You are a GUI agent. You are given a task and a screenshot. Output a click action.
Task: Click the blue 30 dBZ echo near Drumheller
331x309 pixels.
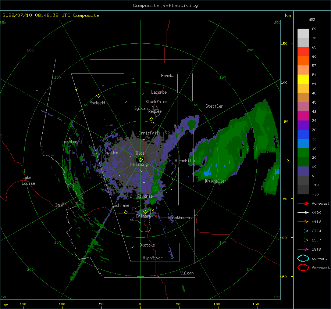207,173
